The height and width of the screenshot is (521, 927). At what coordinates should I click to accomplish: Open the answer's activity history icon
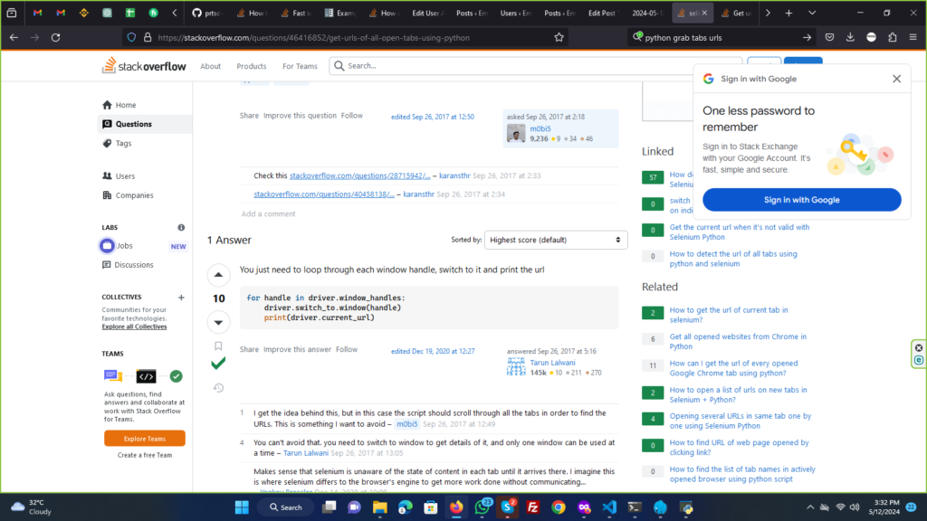(x=218, y=388)
